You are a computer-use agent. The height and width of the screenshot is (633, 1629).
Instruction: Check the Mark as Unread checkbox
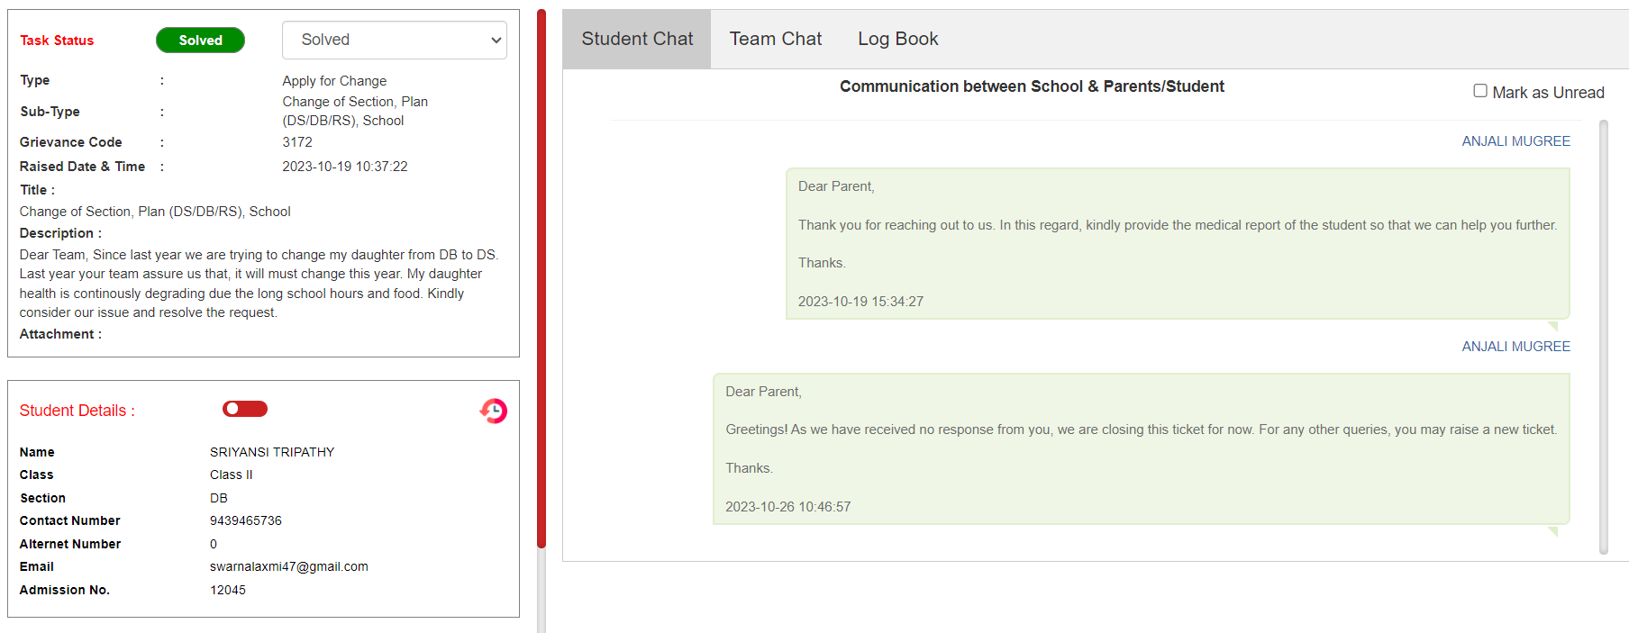[x=1479, y=91]
